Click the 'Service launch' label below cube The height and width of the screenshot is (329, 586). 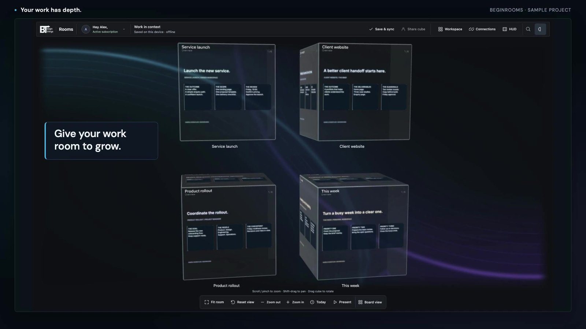225,147
